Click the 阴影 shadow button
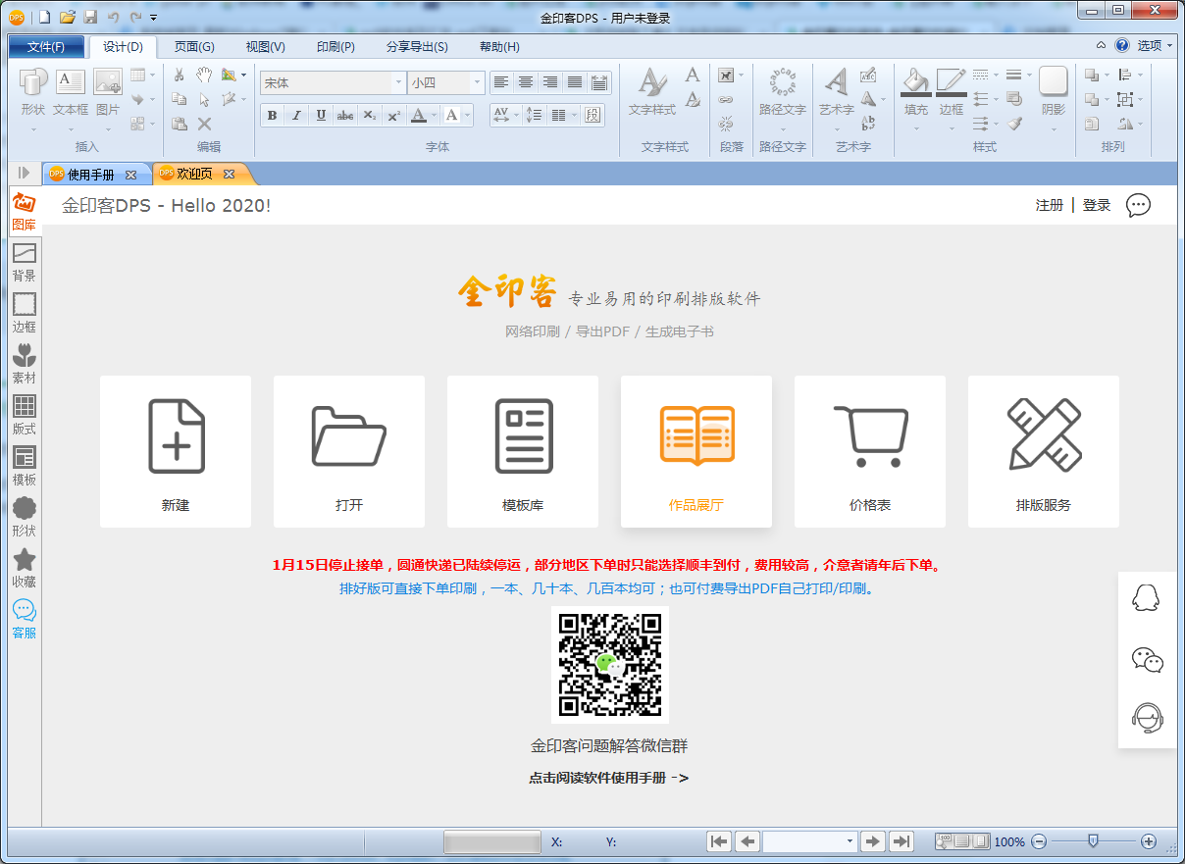This screenshot has height=864, width=1185. coord(1053,93)
